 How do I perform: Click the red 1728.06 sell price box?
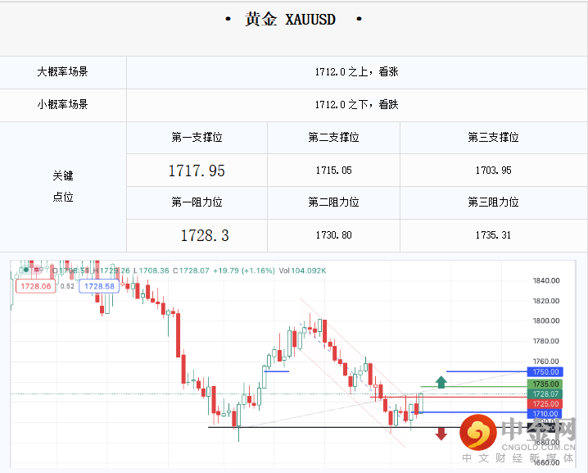(36, 286)
